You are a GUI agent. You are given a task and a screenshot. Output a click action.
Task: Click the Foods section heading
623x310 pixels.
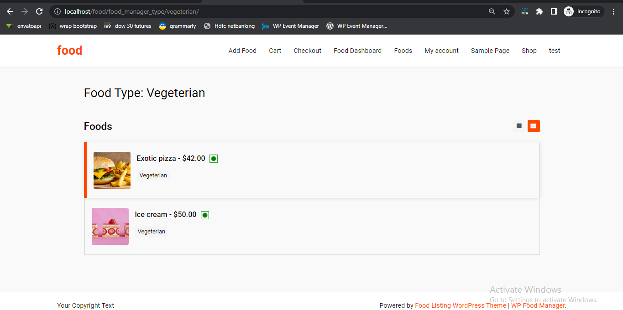(x=98, y=126)
